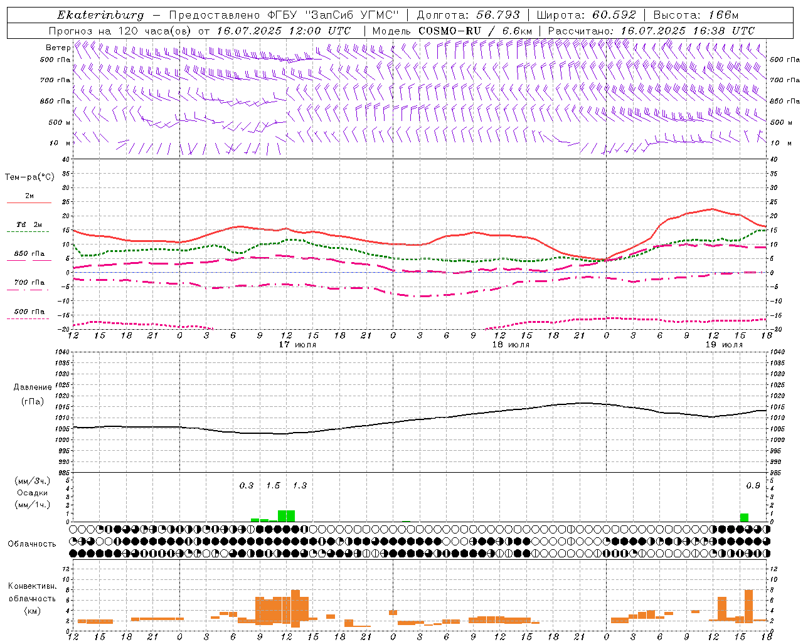
Task: Click the 'Осадки' precipitation label
Action: [32, 493]
